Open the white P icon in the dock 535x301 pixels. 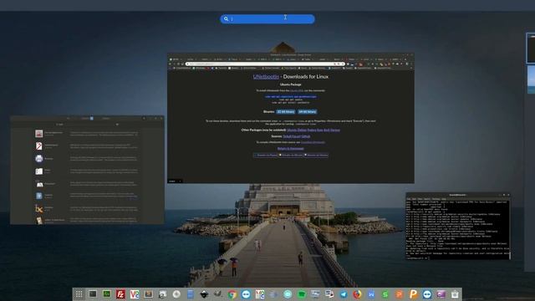413,294
